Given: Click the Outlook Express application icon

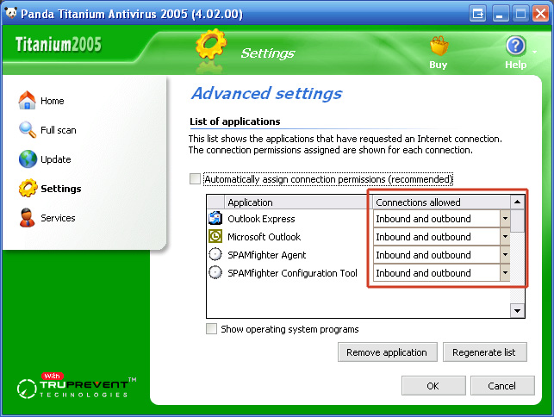Looking at the screenshot, I should point(215,218).
